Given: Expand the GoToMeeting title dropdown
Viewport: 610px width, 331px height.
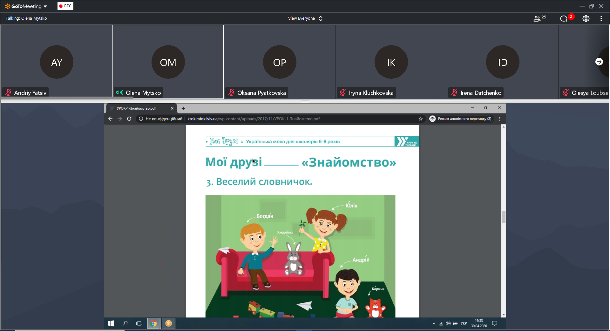Looking at the screenshot, I should (x=45, y=6).
